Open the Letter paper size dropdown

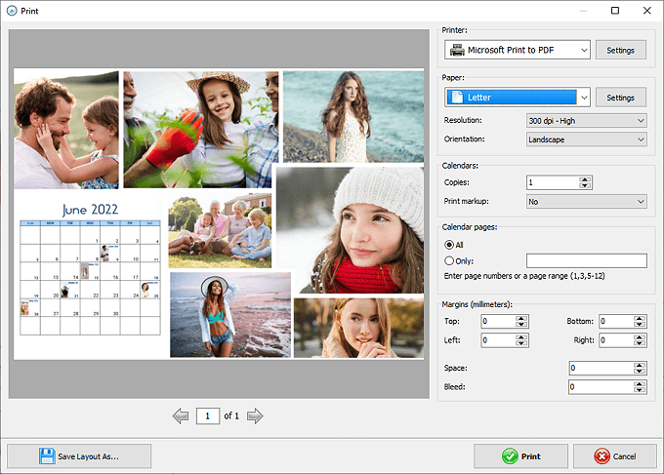click(518, 98)
